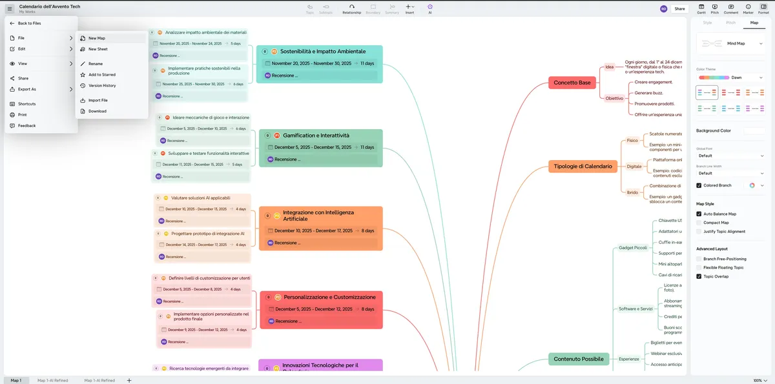Open the Global Font dropdown
775x384 pixels.
click(732, 156)
